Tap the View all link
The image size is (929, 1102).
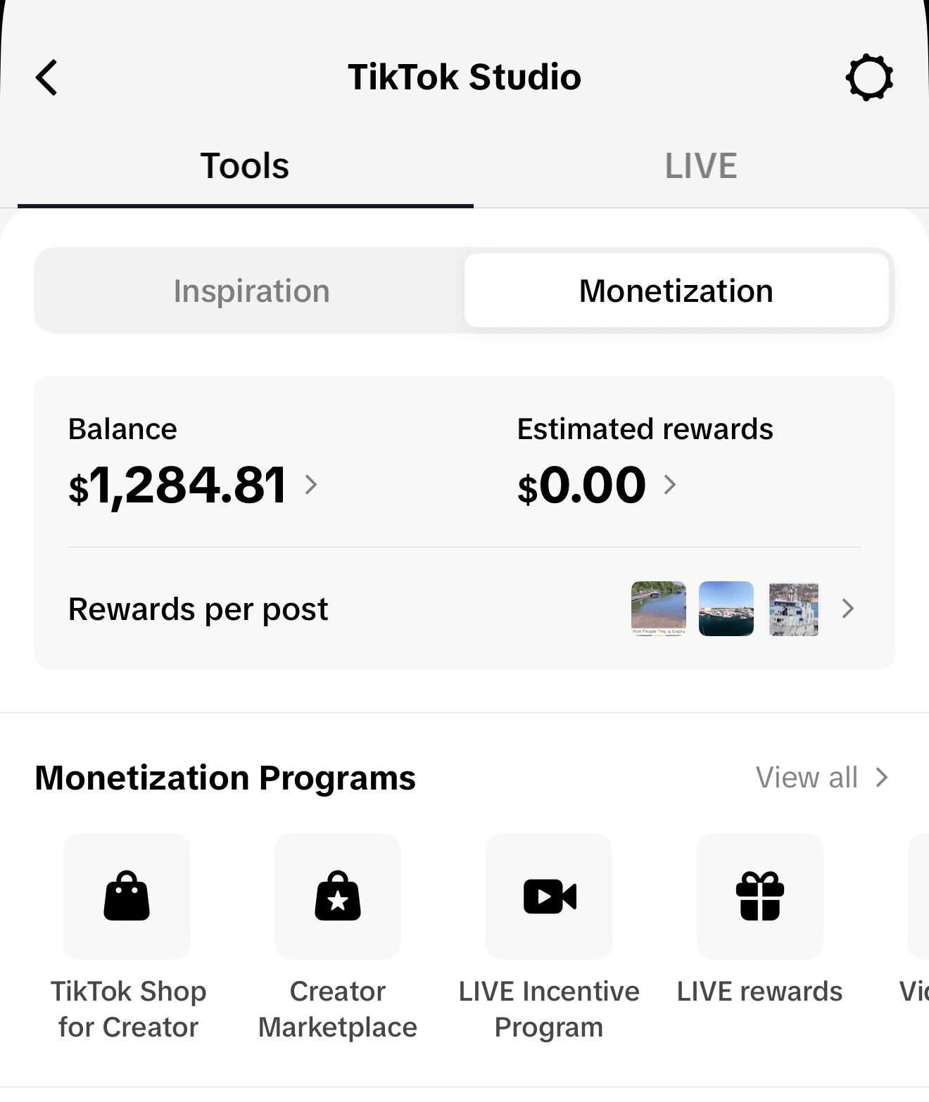click(x=821, y=778)
